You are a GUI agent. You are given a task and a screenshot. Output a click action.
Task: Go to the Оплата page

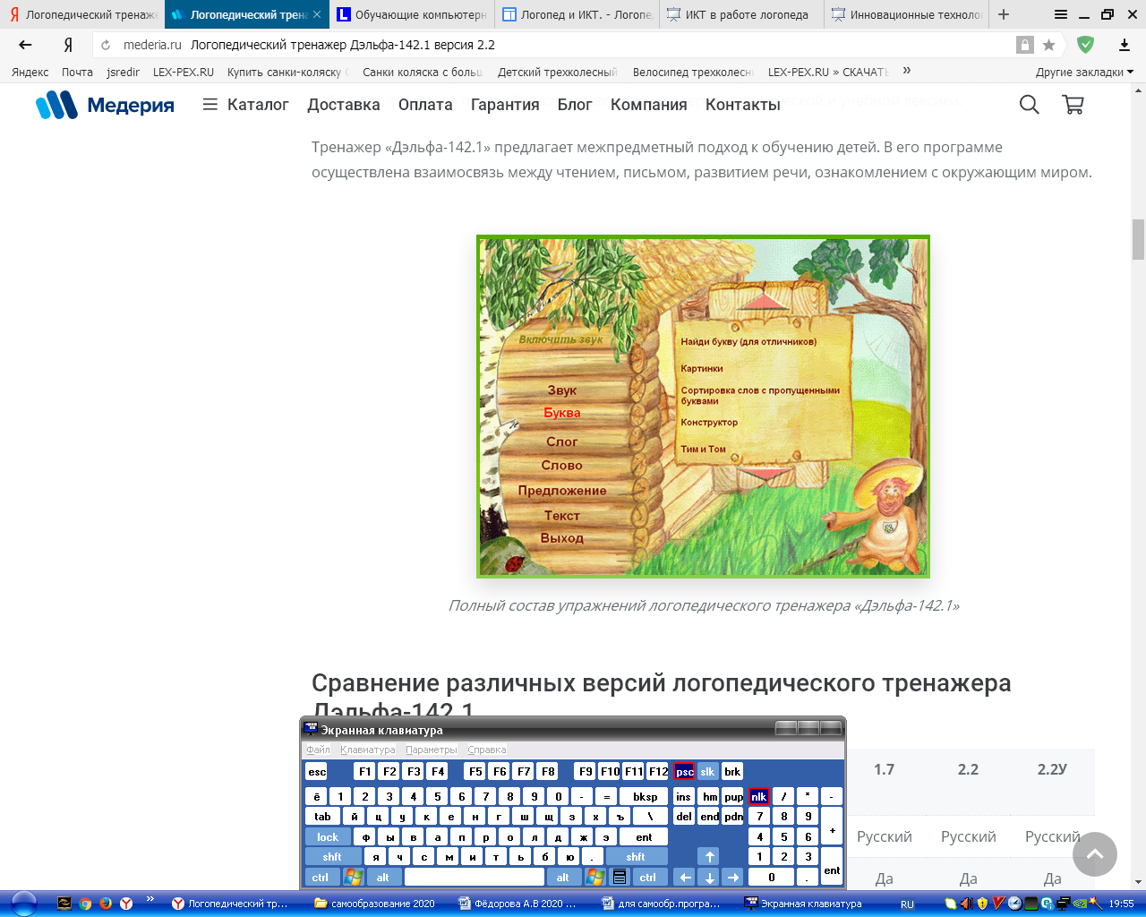coord(425,105)
